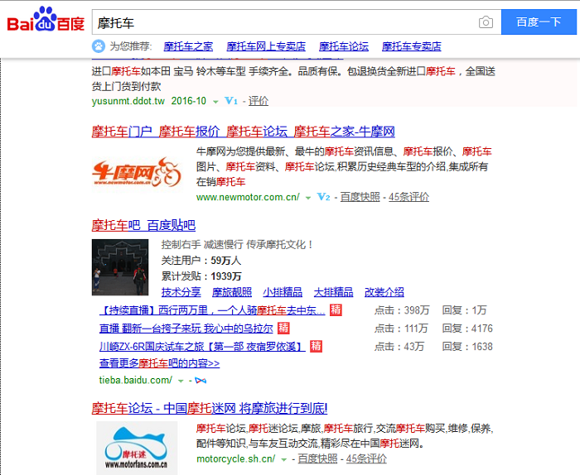Open post 直播 翻新一台挎子来玩

[x=186, y=329]
